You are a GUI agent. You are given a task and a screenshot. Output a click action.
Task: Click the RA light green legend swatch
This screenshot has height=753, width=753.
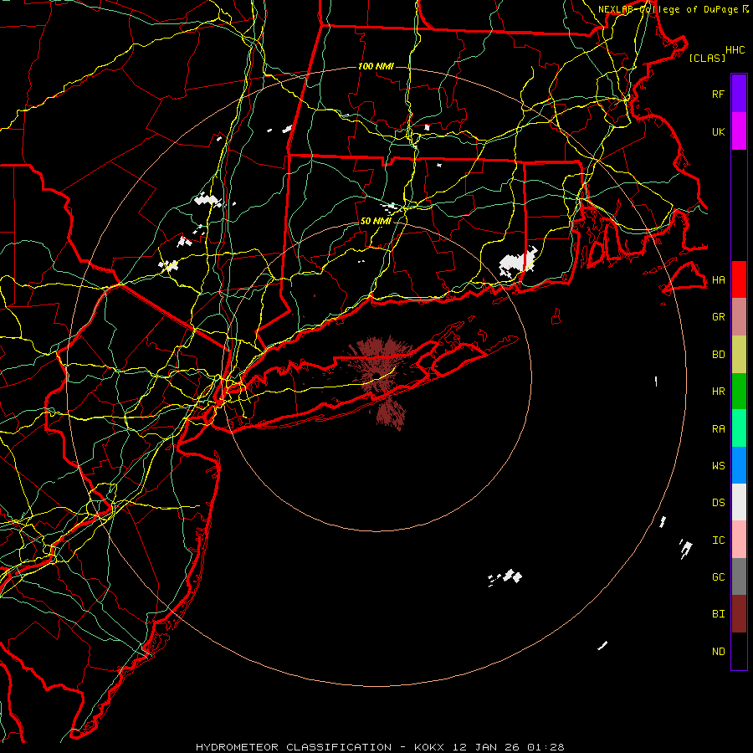tap(739, 428)
